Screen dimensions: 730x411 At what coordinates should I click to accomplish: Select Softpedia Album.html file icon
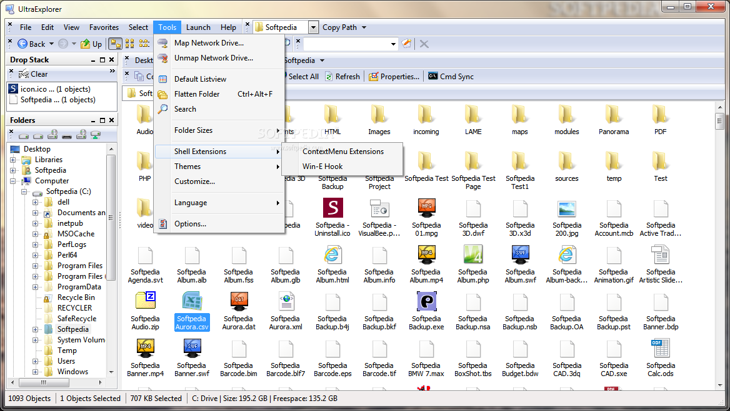[x=332, y=254]
